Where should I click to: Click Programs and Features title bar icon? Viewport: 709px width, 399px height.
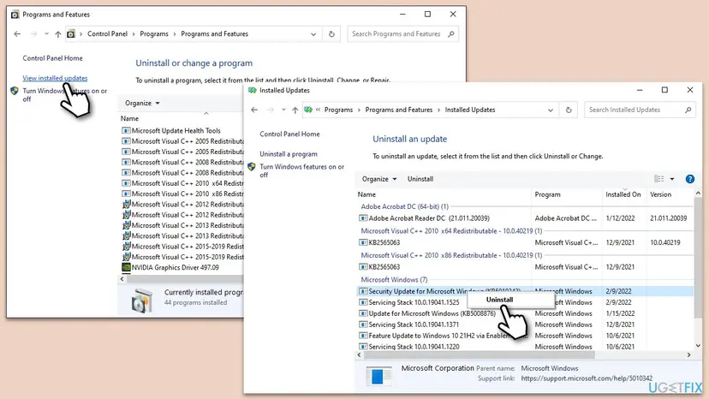15,15
